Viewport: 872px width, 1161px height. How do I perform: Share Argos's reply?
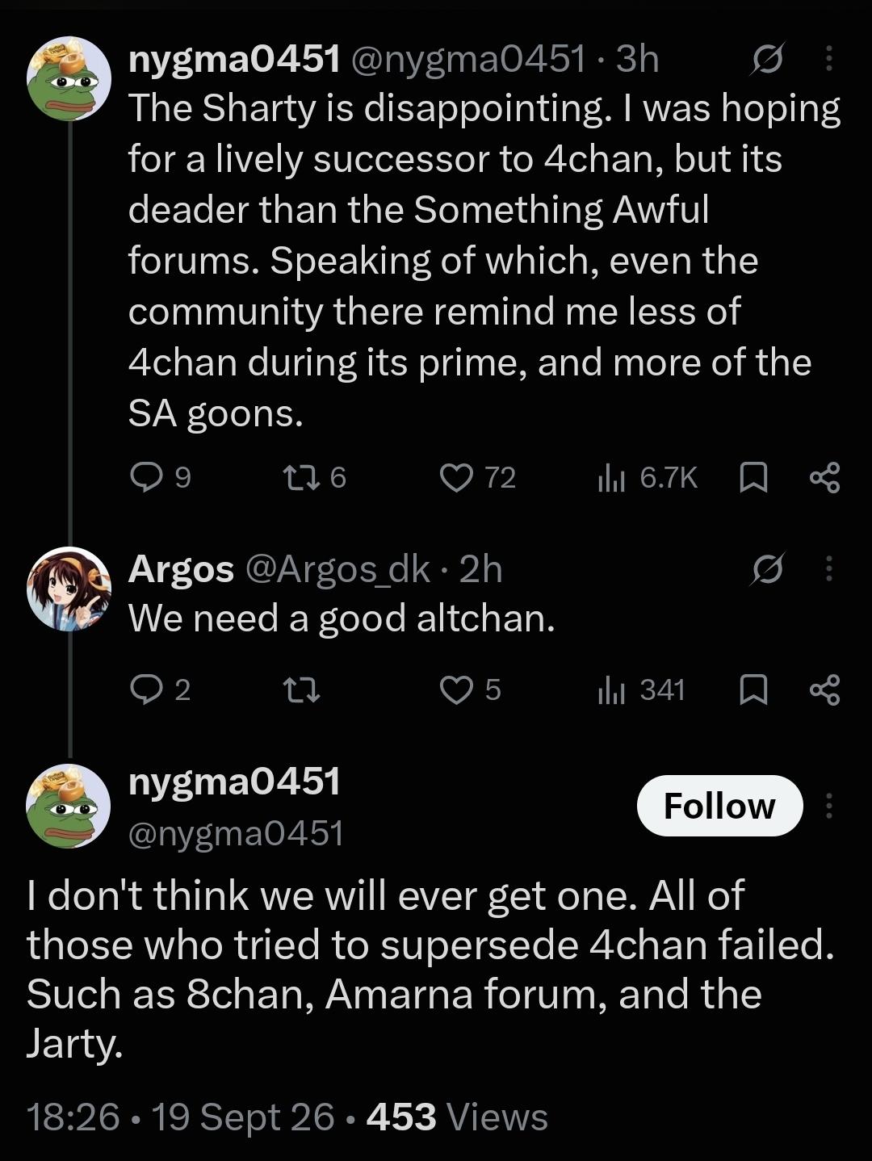coord(824,689)
